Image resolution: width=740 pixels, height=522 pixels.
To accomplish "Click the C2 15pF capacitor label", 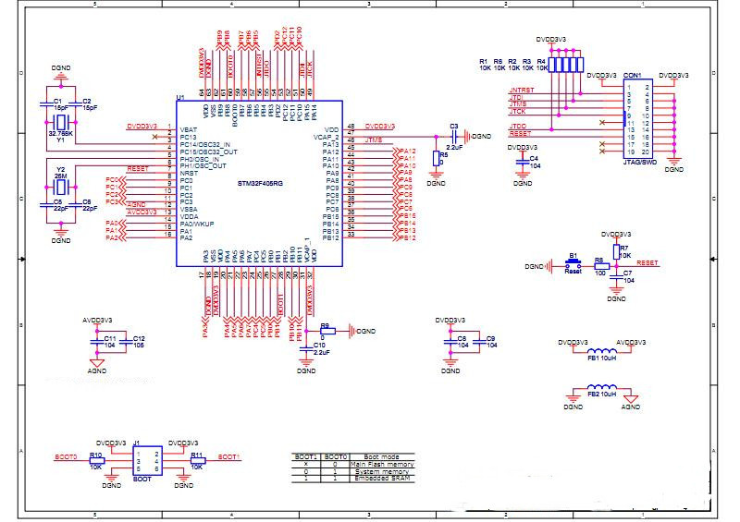I will (x=90, y=104).
